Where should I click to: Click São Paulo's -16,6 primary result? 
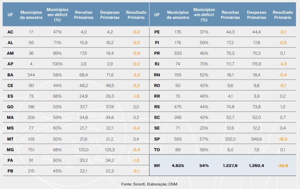tap(282, 139)
